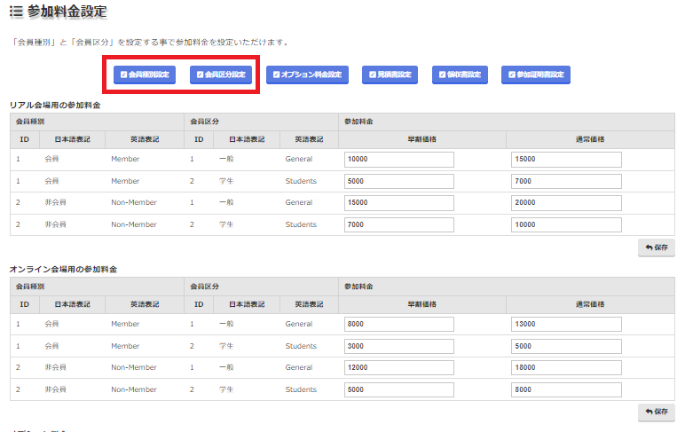Viewport: 685px width, 432px height.
Task: Edit the online Non-Member Students 8000 regular price
Action: point(566,389)
